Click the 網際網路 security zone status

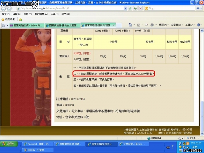[154, 138]
